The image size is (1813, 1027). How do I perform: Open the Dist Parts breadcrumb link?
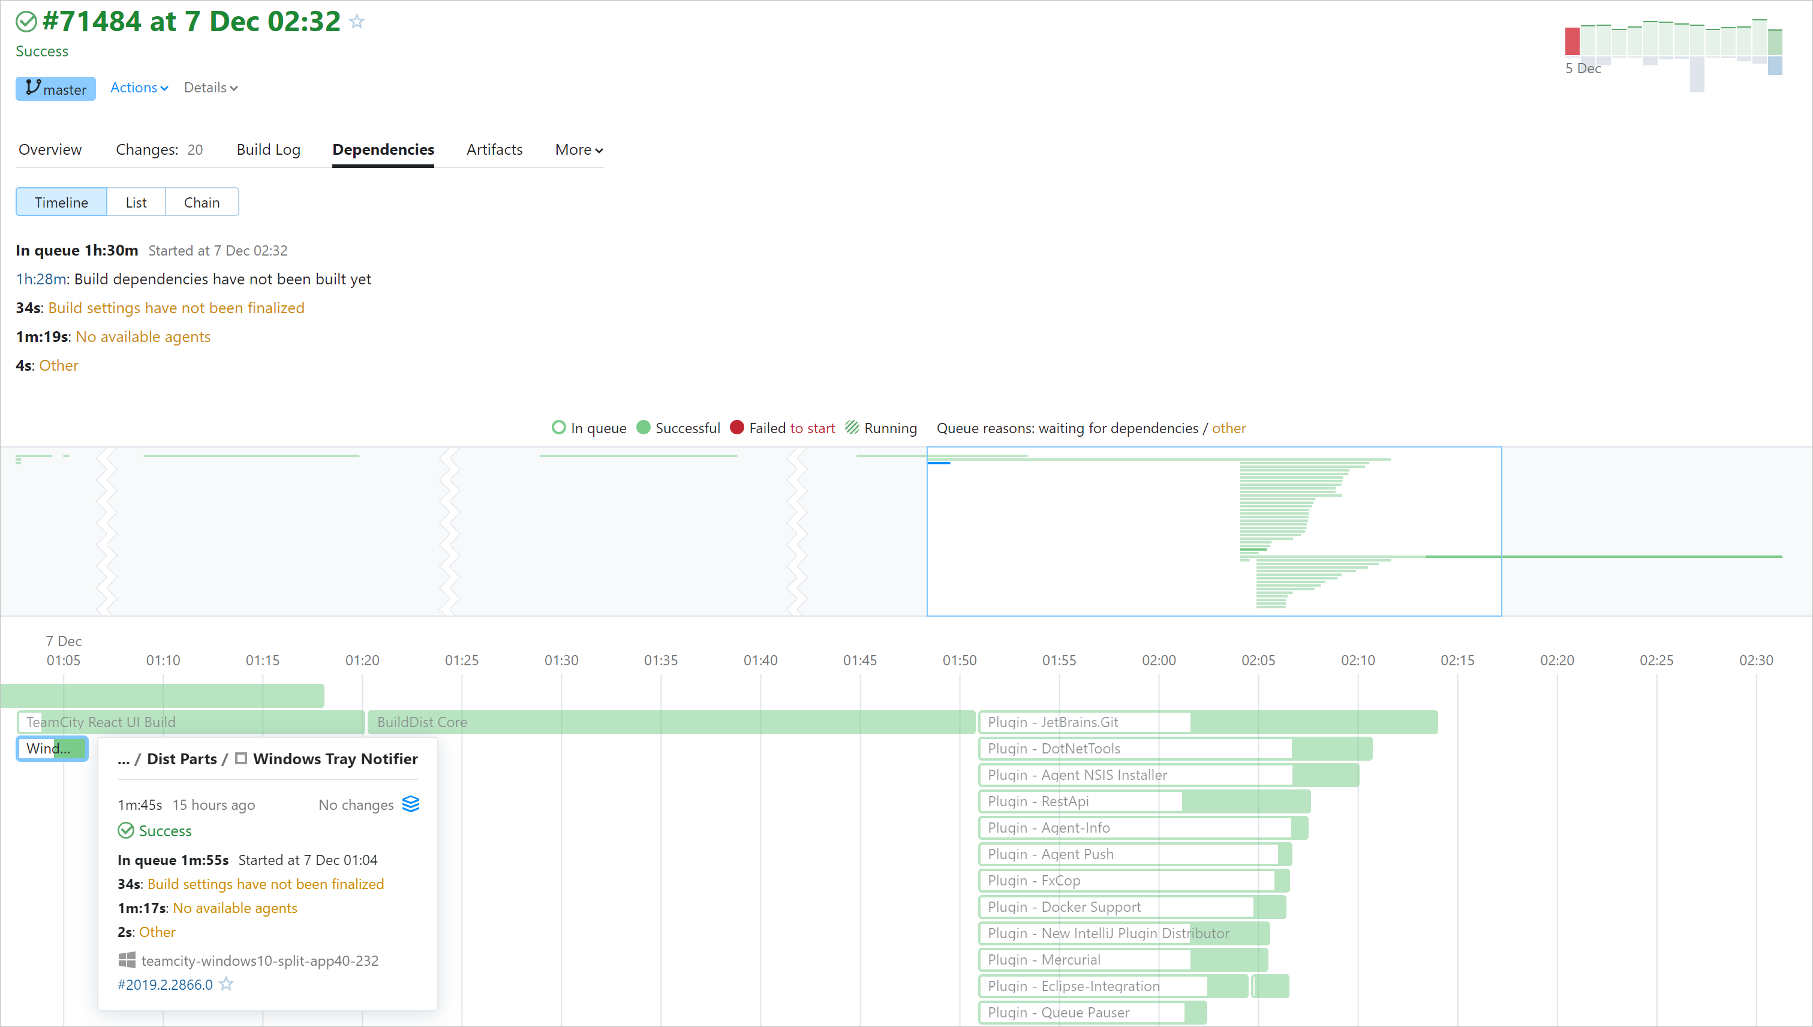[182, 759]
